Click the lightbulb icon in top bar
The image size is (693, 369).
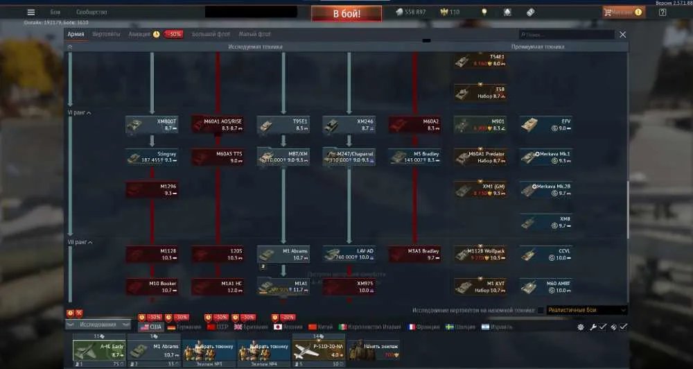point(484,12)
